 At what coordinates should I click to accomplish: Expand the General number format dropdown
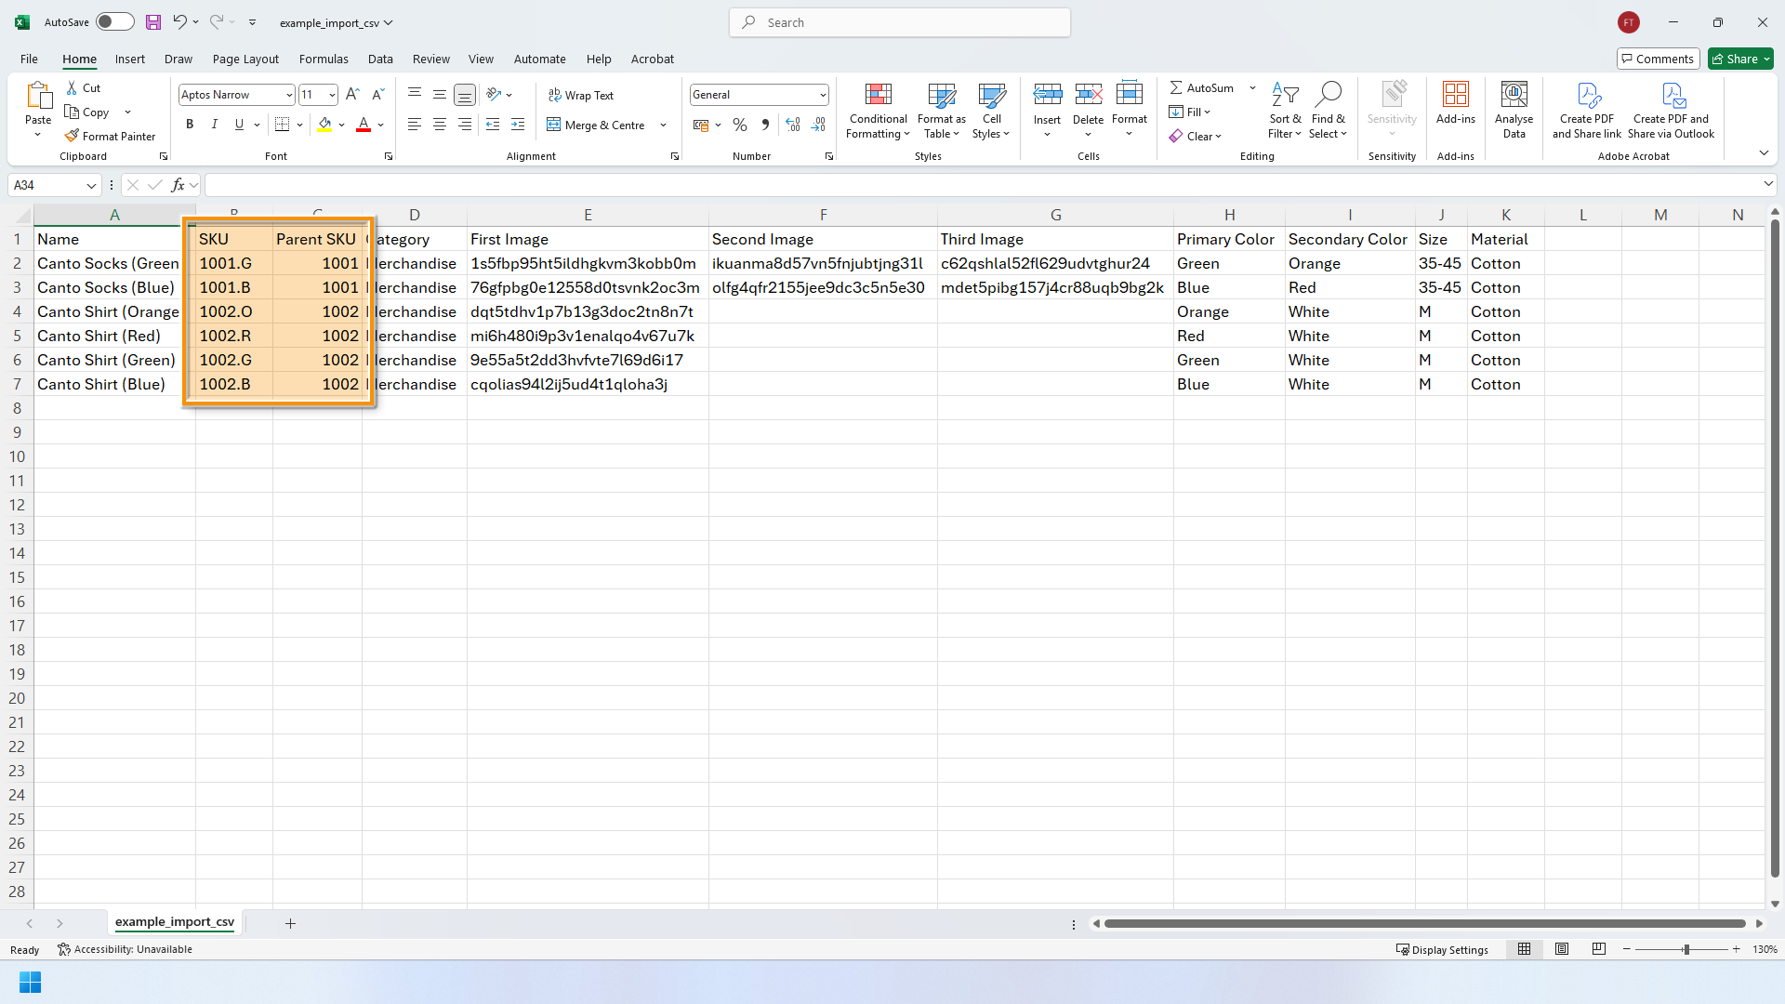(823, 95)
